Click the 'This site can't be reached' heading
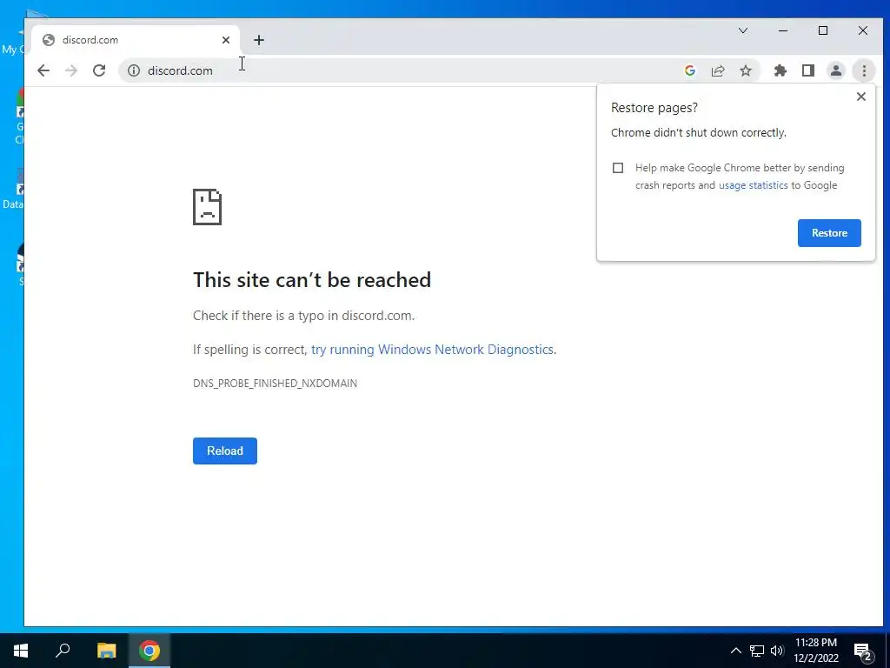 [x=312, y=280]
